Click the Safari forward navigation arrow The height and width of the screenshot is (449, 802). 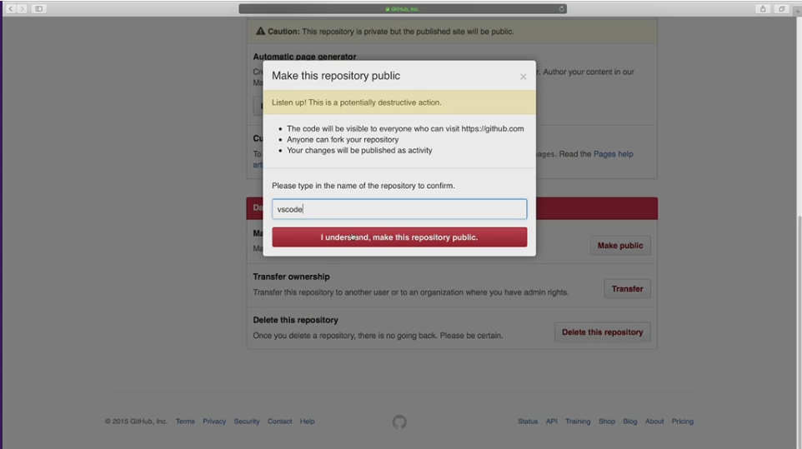(x=22, y=8)
